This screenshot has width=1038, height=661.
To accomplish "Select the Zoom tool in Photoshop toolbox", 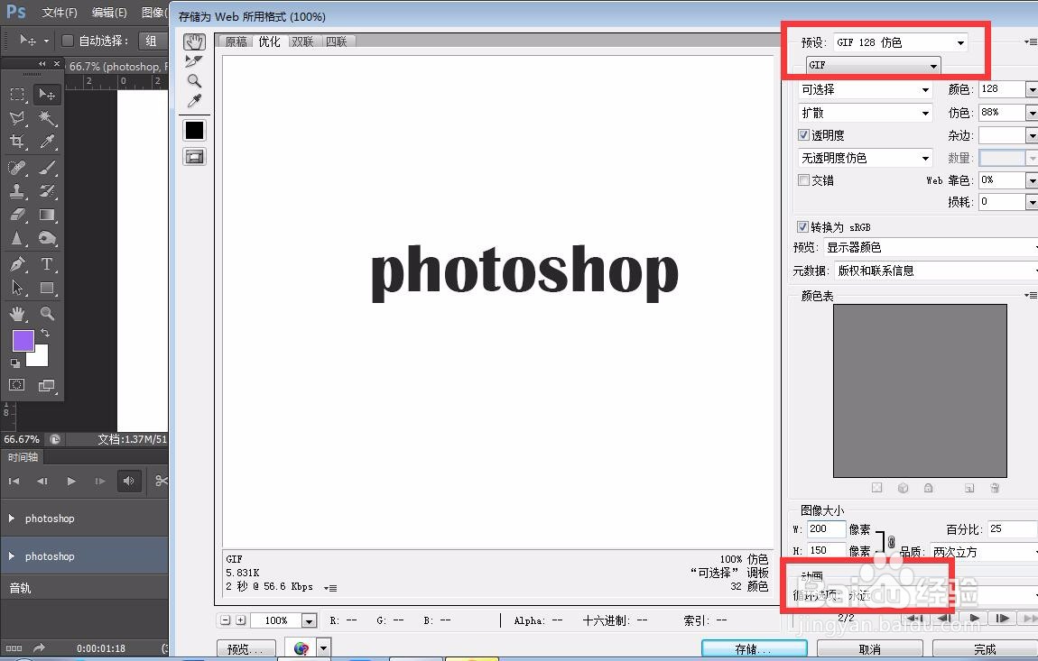I will click(46, 314).
